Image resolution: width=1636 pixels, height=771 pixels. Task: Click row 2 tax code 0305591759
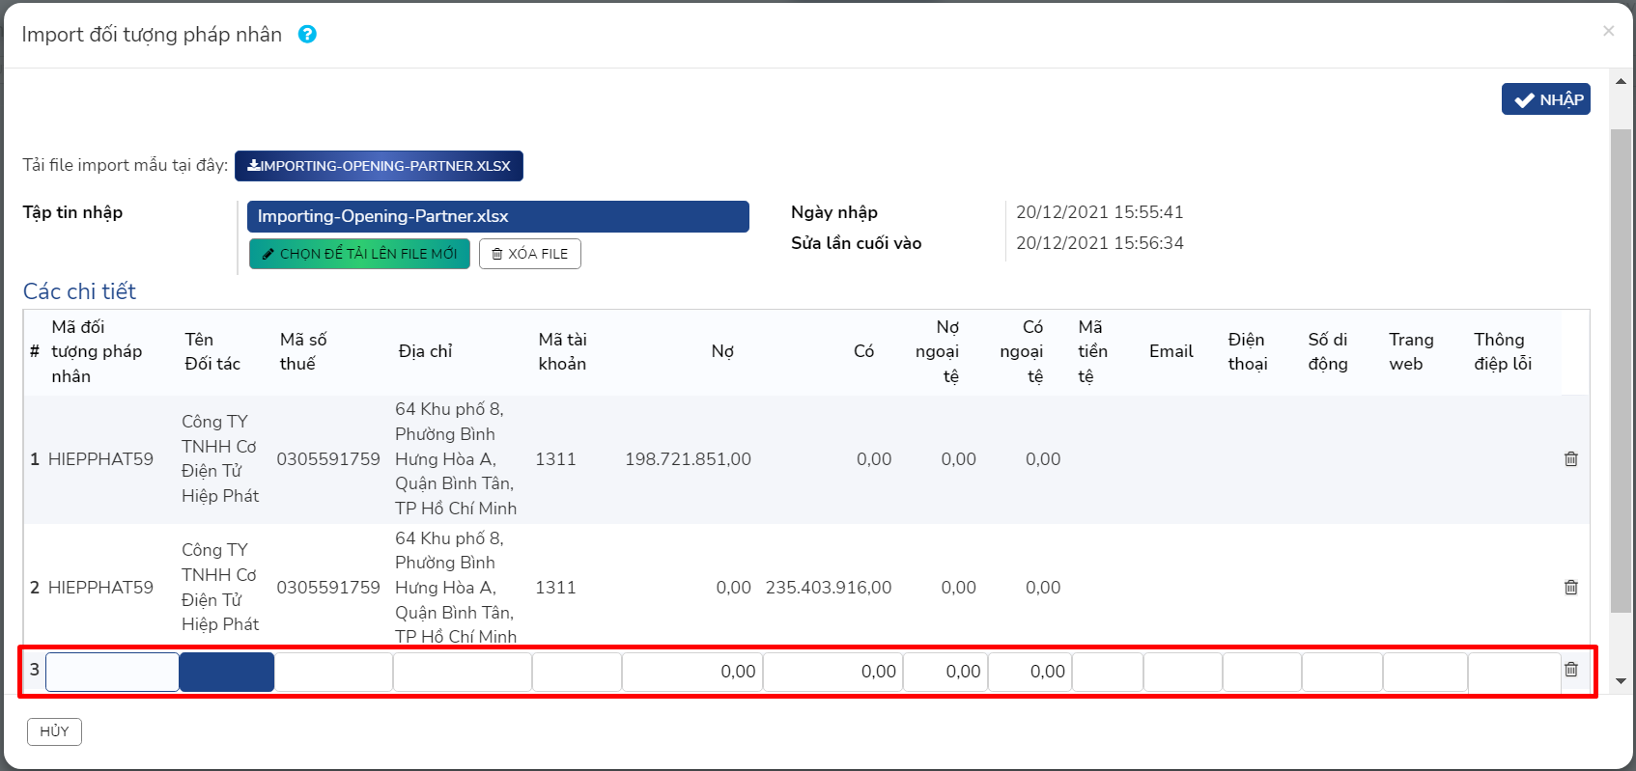point(328,588)
